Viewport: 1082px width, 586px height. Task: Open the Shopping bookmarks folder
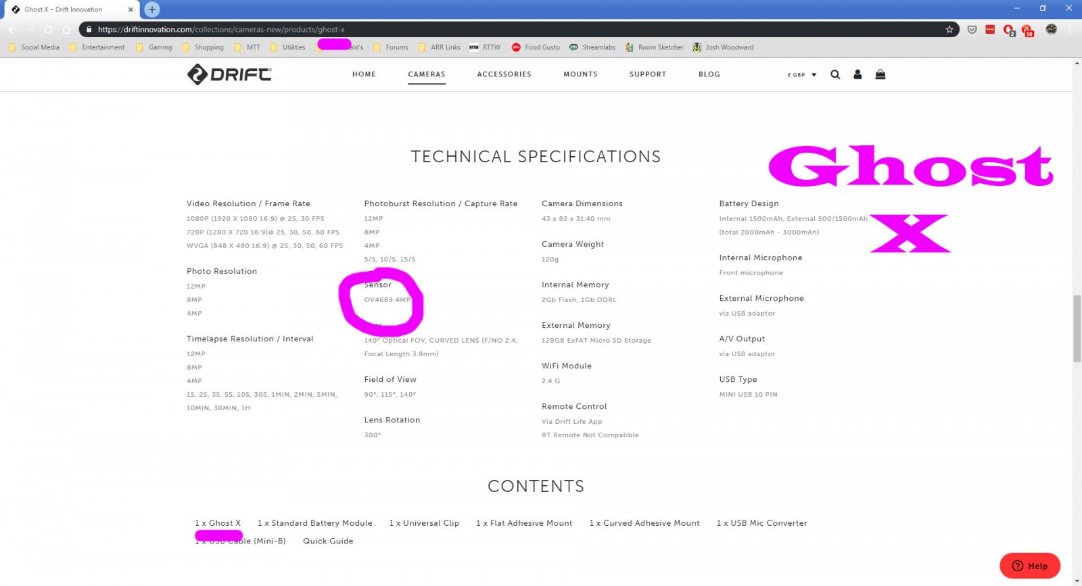(x=203, y=47)
